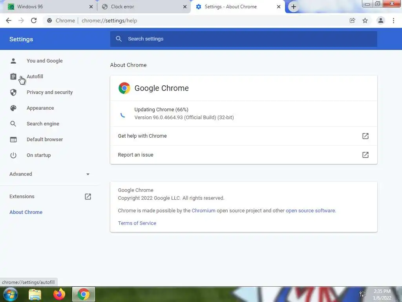
Task: Close the Windows 96 tab
Action: pos(91,7)
